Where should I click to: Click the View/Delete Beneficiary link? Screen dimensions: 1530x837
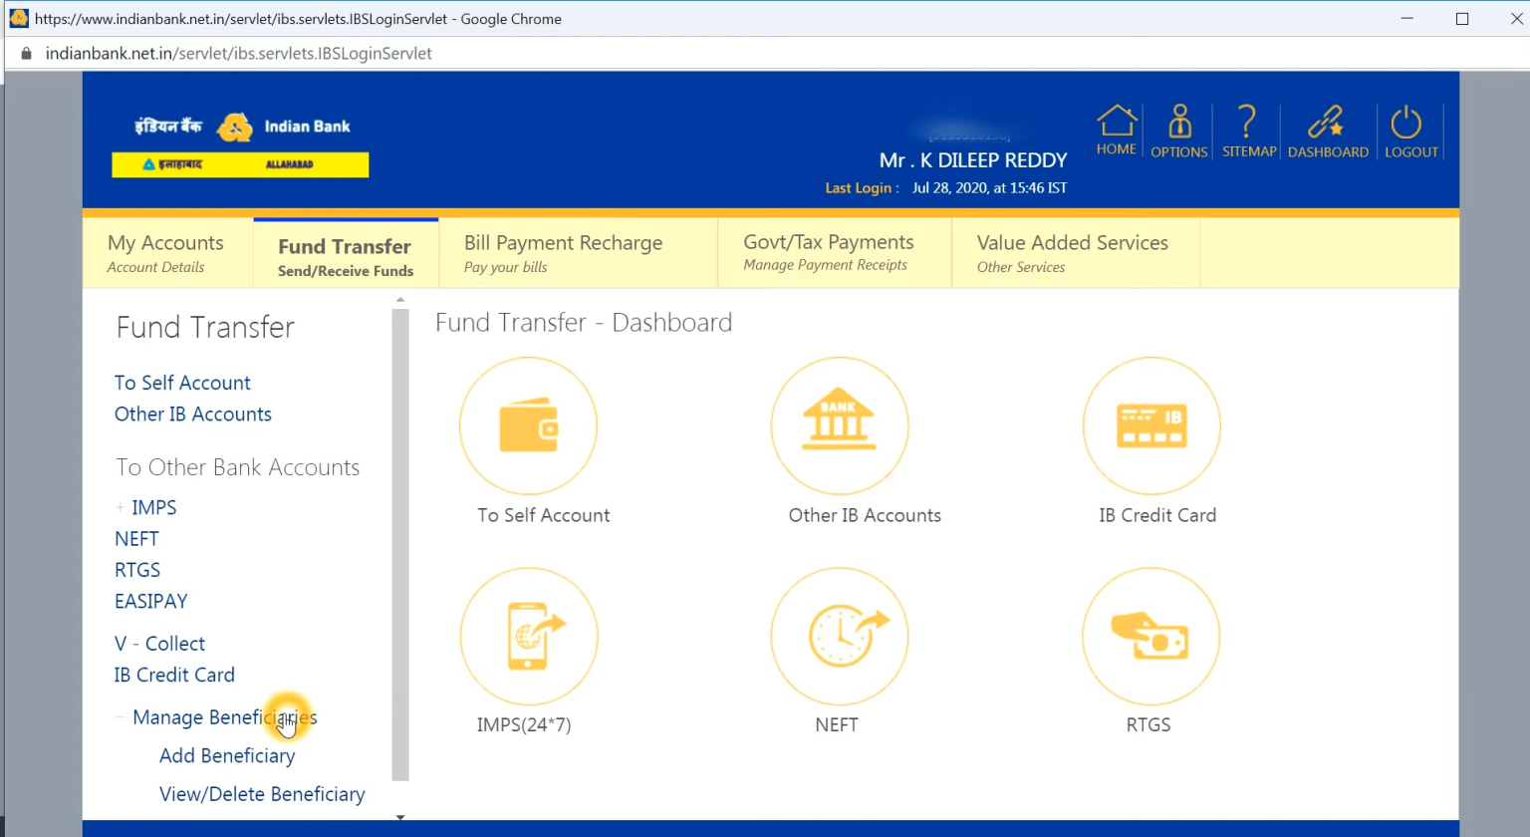tap(262, 794)
